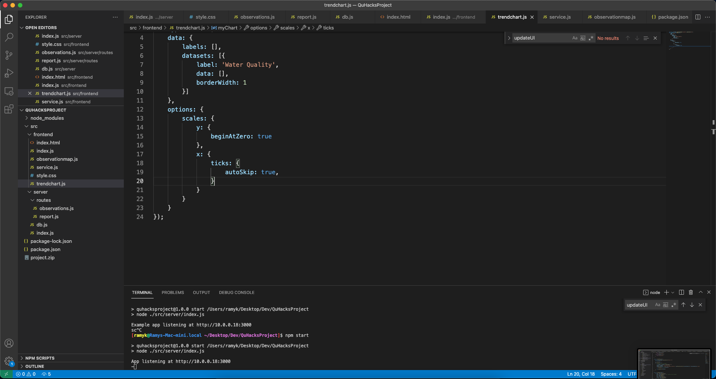
Task: Open the Remote Explorer view
Action: click(x=9, y=91)
